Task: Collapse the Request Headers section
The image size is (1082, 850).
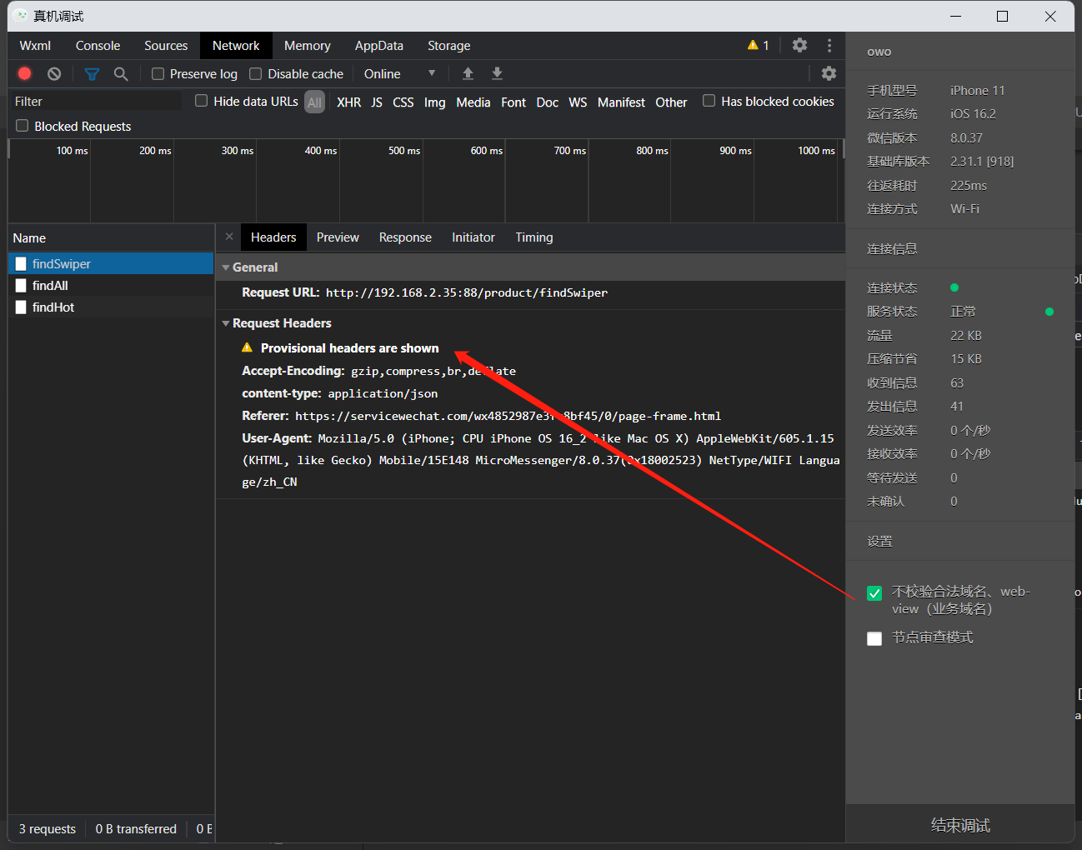Action: coord(226,323)
